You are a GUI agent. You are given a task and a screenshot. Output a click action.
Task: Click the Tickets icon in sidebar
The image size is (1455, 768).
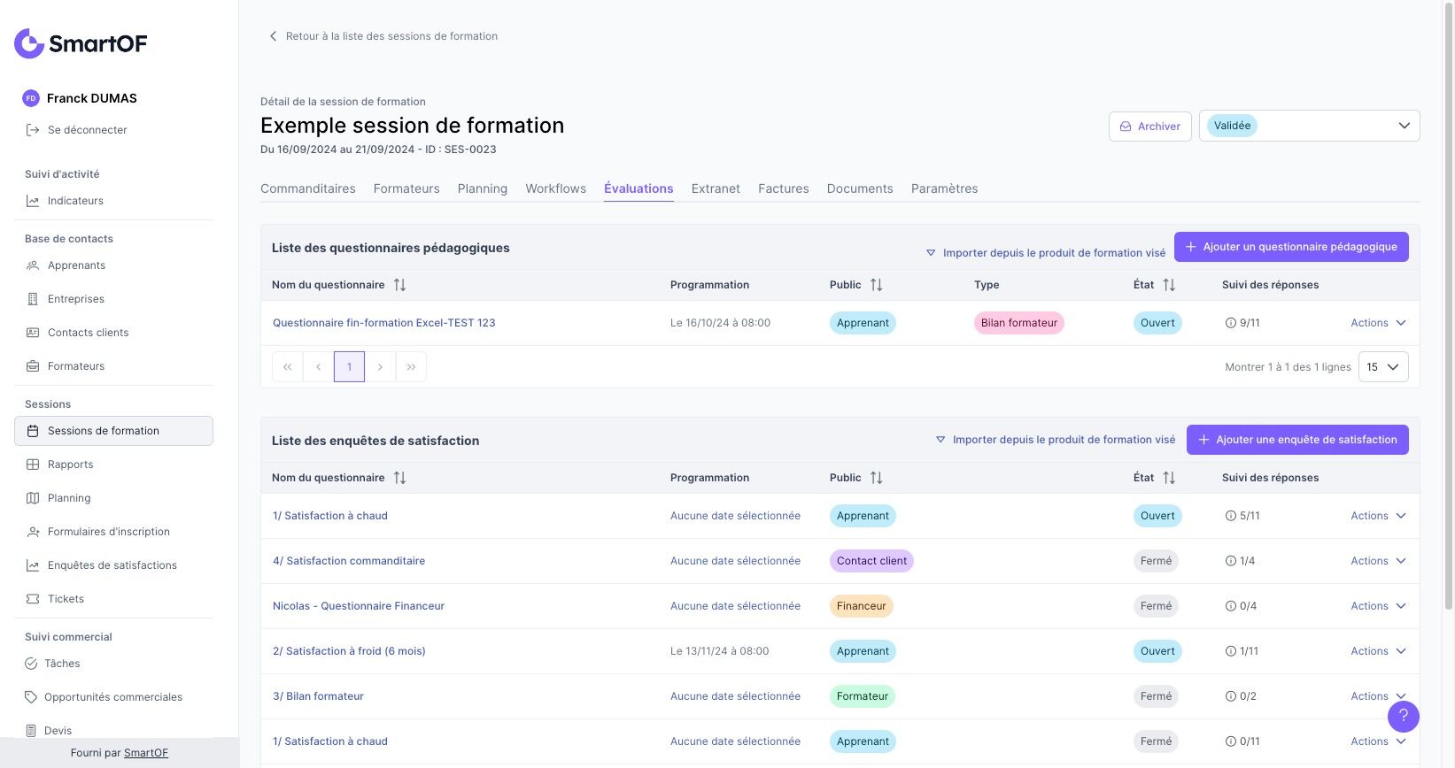coord(33,599)
